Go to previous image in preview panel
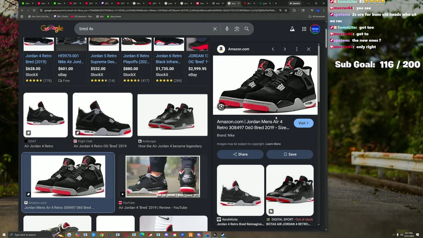Viewport: 423px width, 238px height. point(273,49)
